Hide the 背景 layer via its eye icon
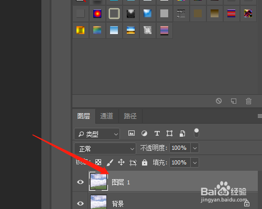262x209 pixels. point(80,203)
